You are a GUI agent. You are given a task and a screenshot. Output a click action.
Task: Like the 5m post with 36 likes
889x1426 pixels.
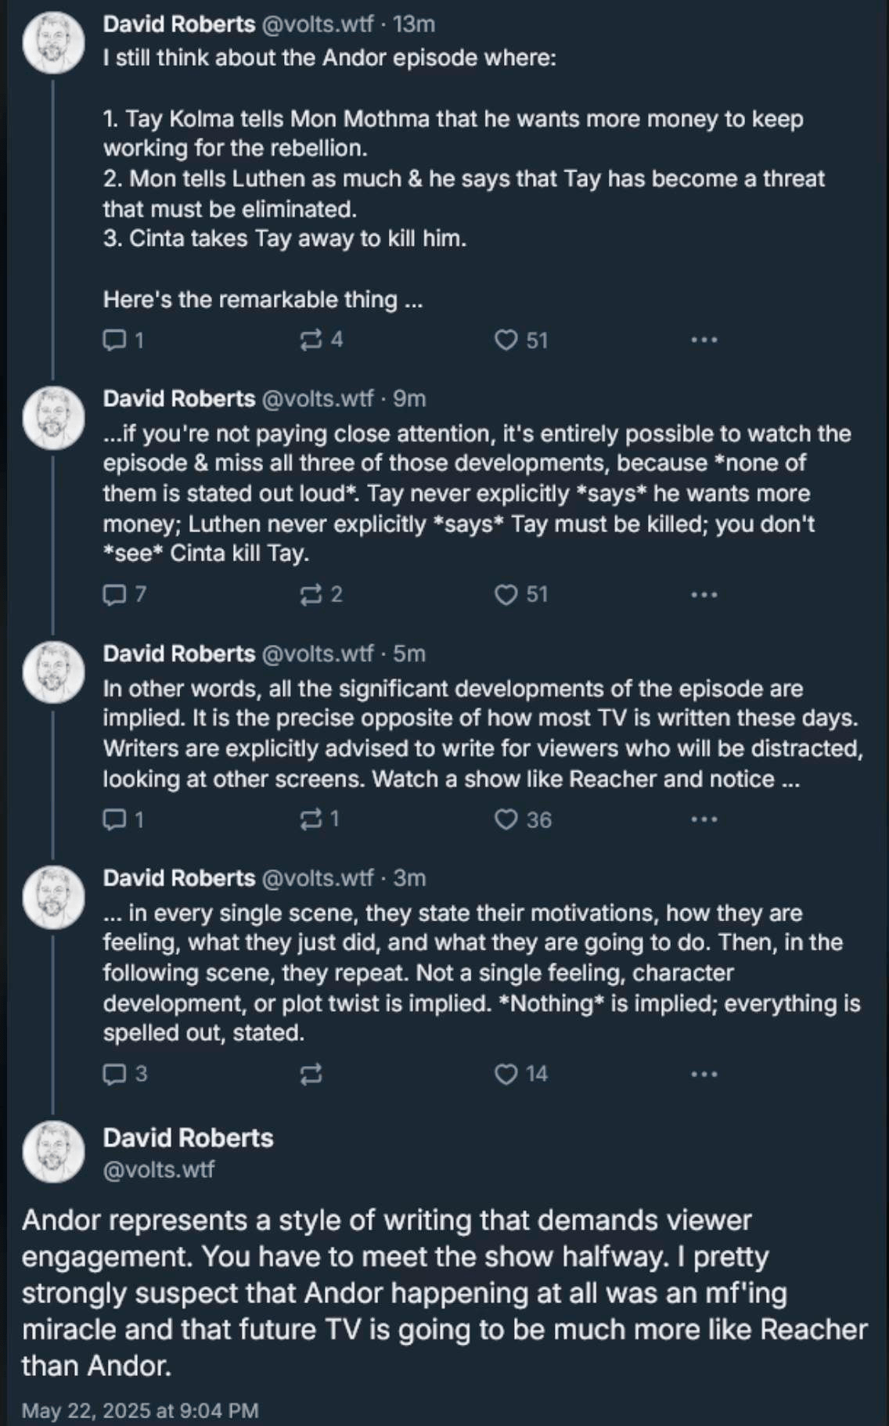(506, 819)
